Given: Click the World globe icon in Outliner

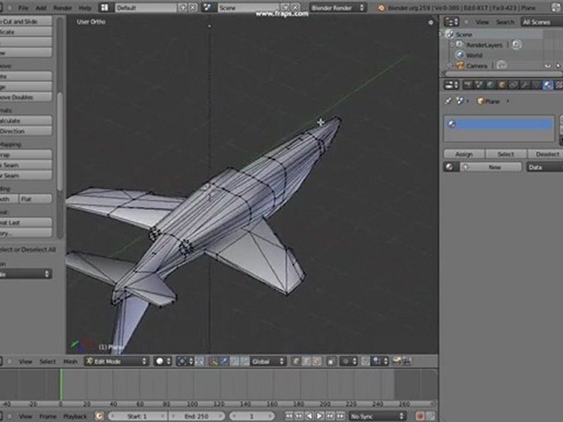Looking at the screenshot, I should click(x=460, y=55).
